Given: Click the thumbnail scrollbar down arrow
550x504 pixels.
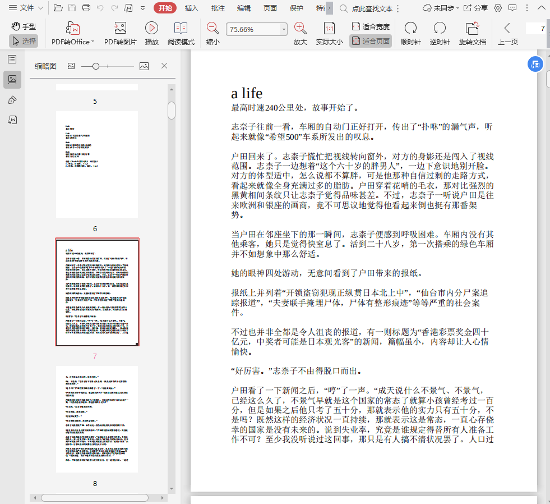Looking at the screenshot, I should pos(172,488).
